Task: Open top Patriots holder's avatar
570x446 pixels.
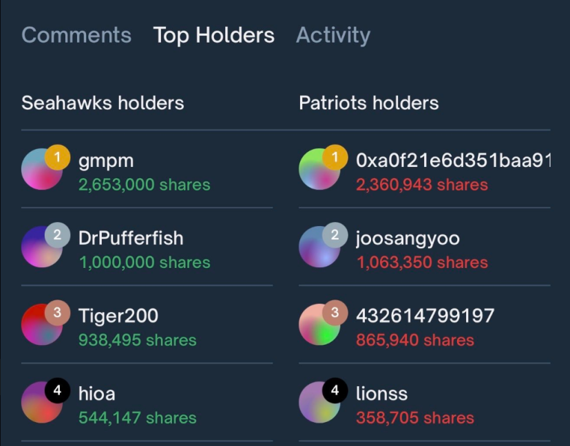Action: point(319,169)
